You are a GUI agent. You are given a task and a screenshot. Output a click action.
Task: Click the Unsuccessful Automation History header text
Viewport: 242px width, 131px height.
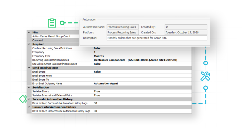(x=54, y=107)
